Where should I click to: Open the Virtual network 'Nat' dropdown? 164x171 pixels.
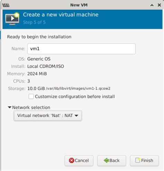48,116
